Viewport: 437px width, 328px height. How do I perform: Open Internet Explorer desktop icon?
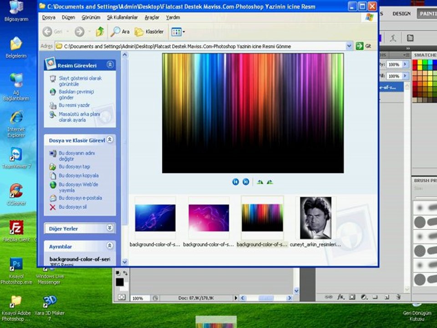click(16, 124)
